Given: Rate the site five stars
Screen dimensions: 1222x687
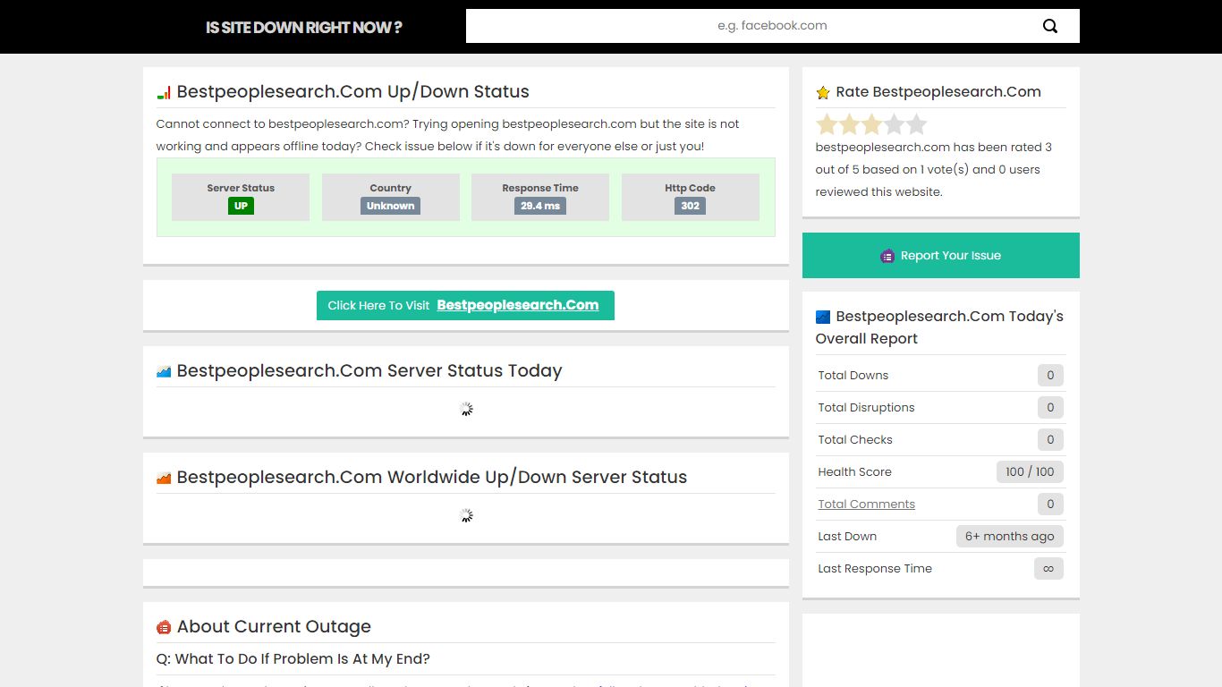Looking at the screenshot, I should (x=916, y=124).
